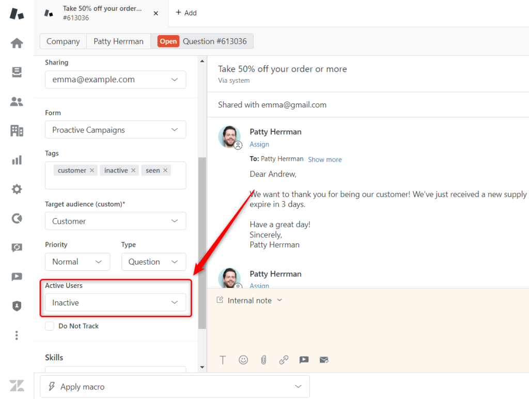This screenshot has width=529, height=399.
Task: Remove the customer tag from Tags
Action: [x=92, y=170]
